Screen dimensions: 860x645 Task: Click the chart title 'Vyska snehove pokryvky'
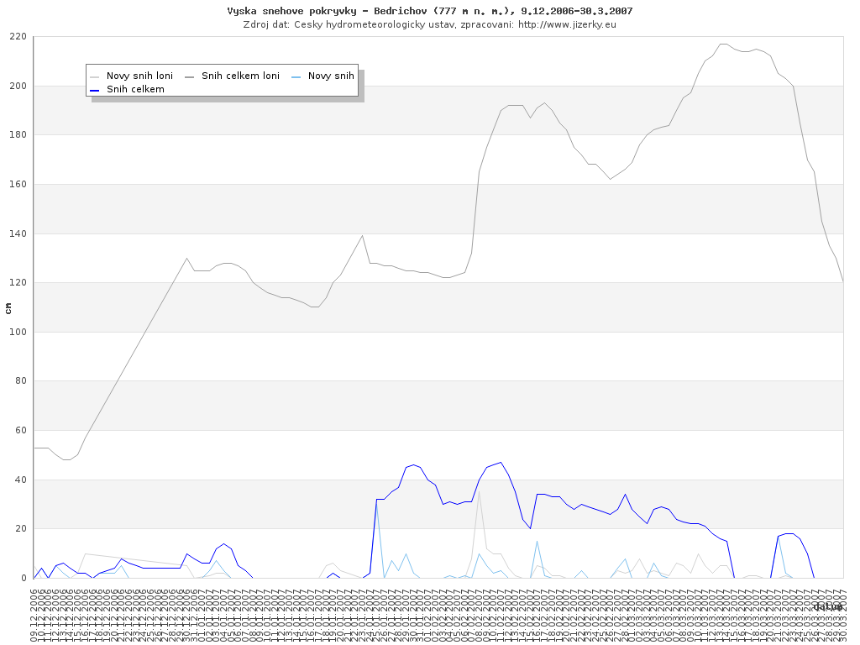[x=429, y=11]
